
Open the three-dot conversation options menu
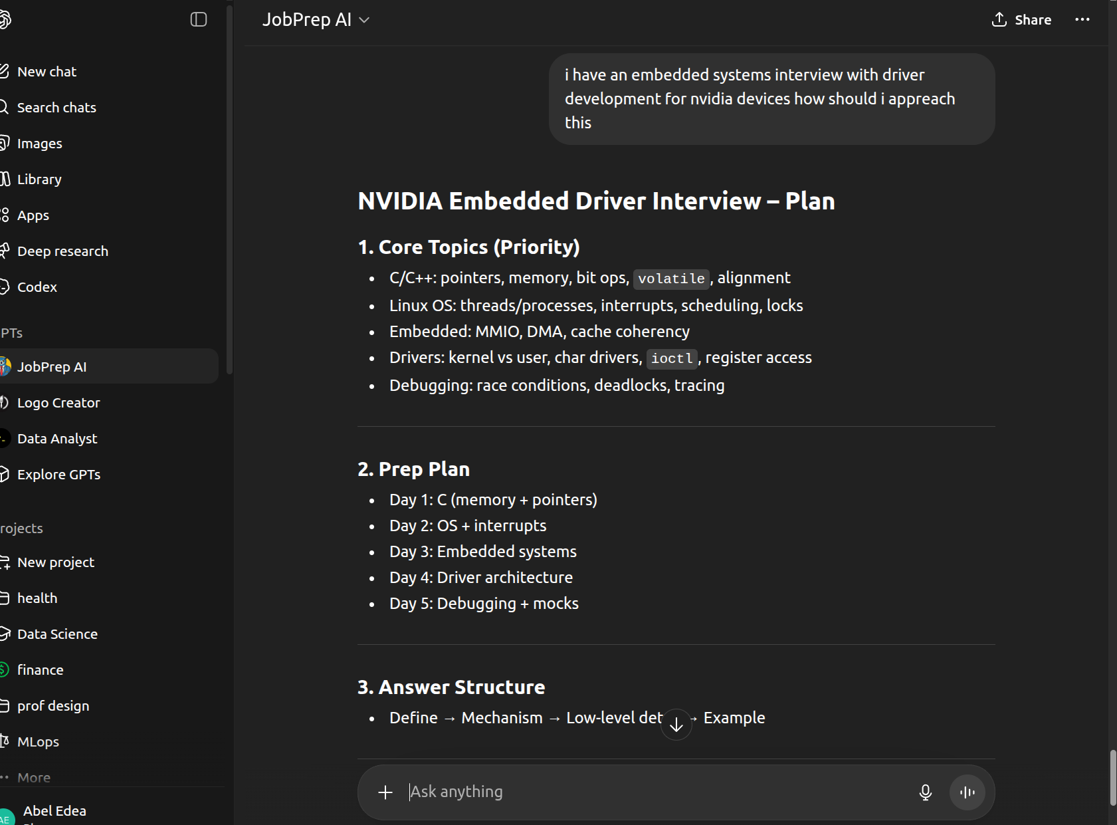coord(1082,20)
